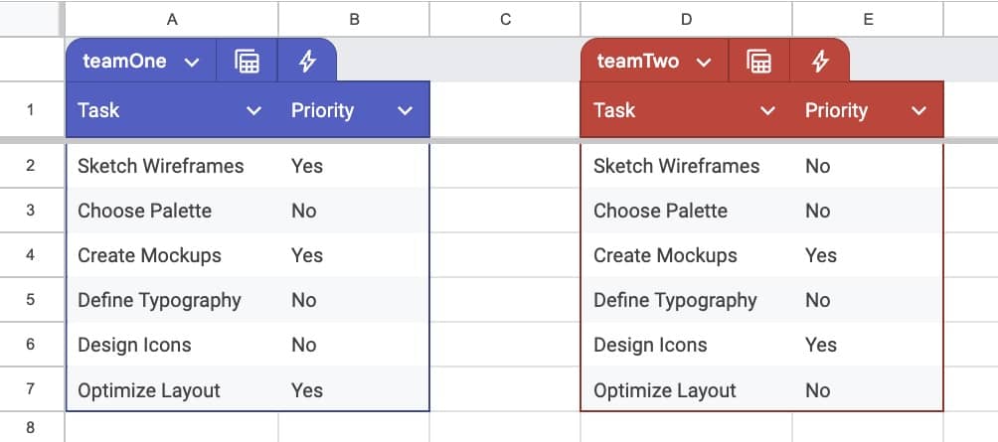Screen dimensions: 998x442
Task: Expand teamTwo Priority column filter arrow
Action: 918,111
